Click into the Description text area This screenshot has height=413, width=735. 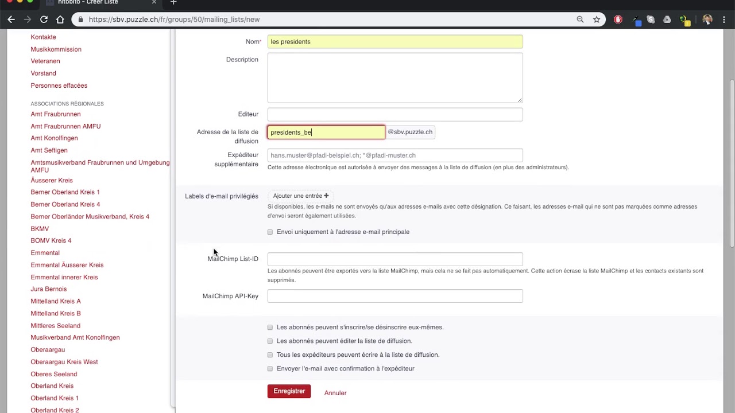pos(395,78)
